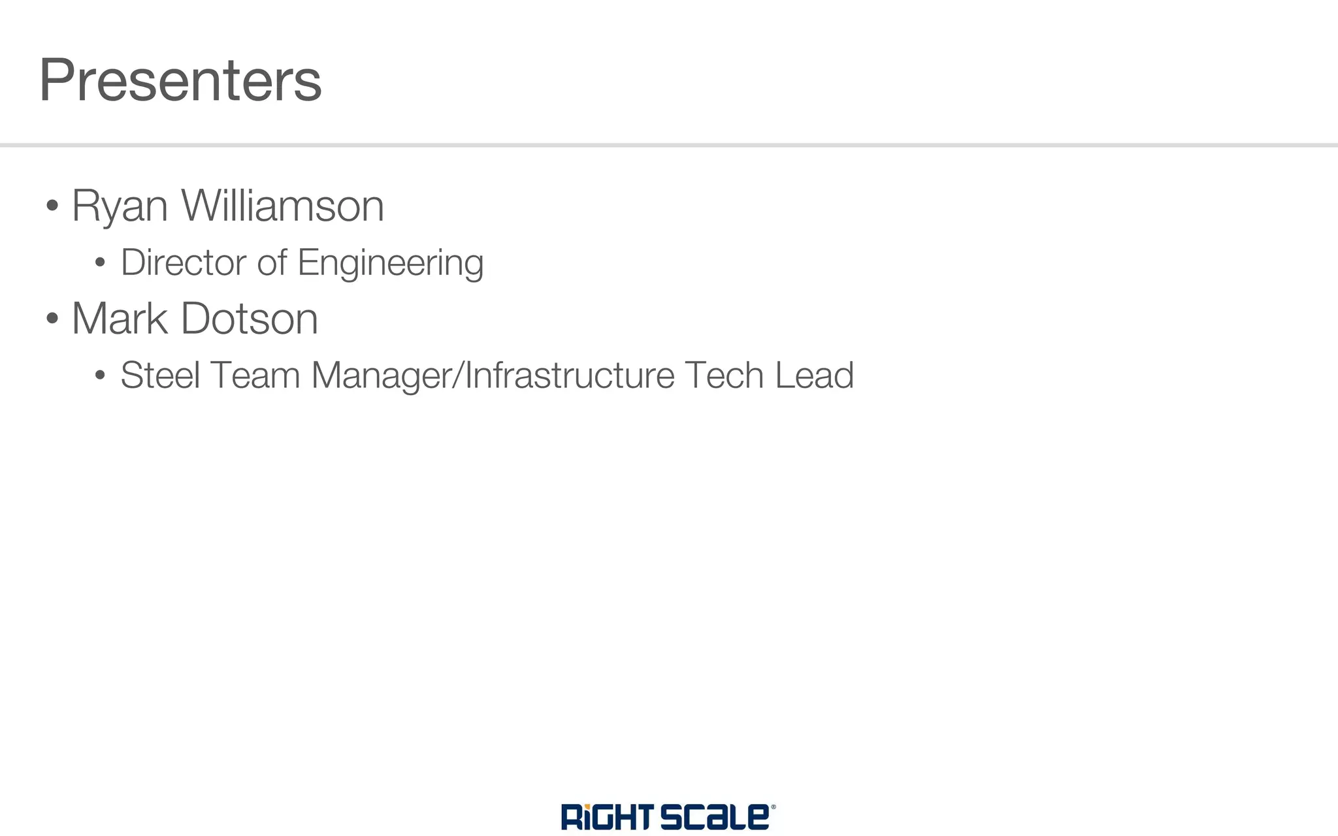
Task: Click the registered trademark symbol beside the logo
Action: 774,807
